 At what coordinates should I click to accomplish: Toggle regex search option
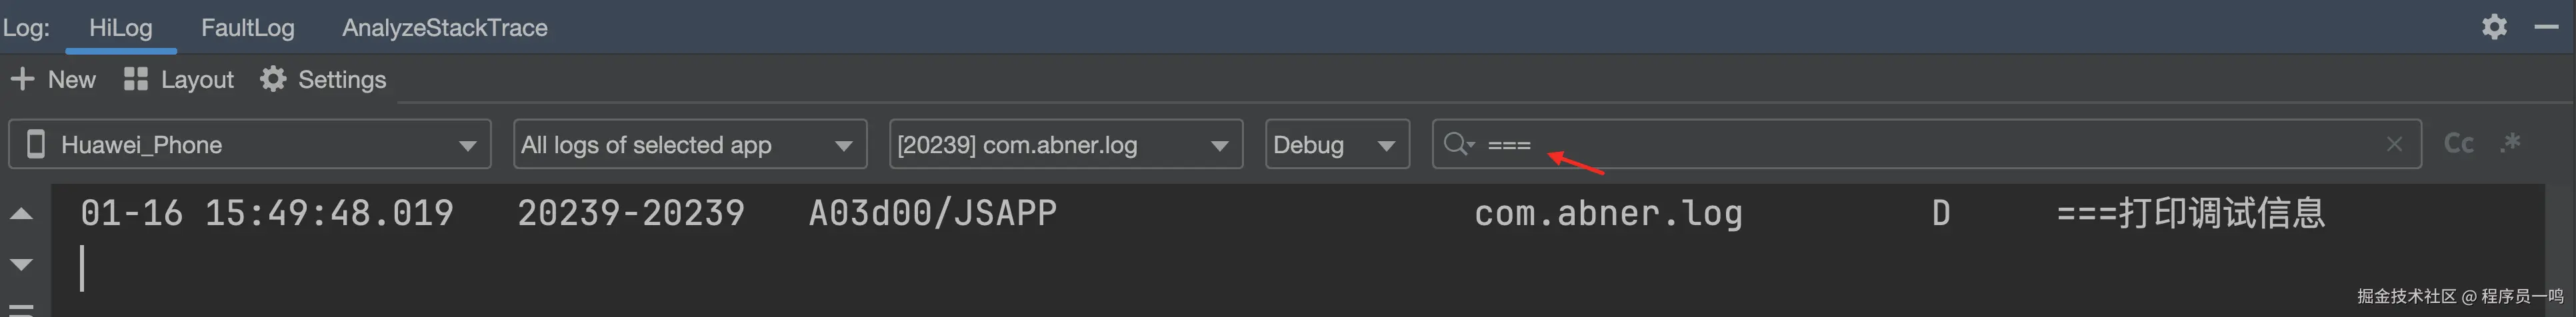(x=2510, y=144)
